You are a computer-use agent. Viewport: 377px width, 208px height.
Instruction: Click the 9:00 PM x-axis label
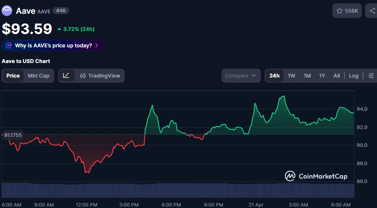point(214,205)
